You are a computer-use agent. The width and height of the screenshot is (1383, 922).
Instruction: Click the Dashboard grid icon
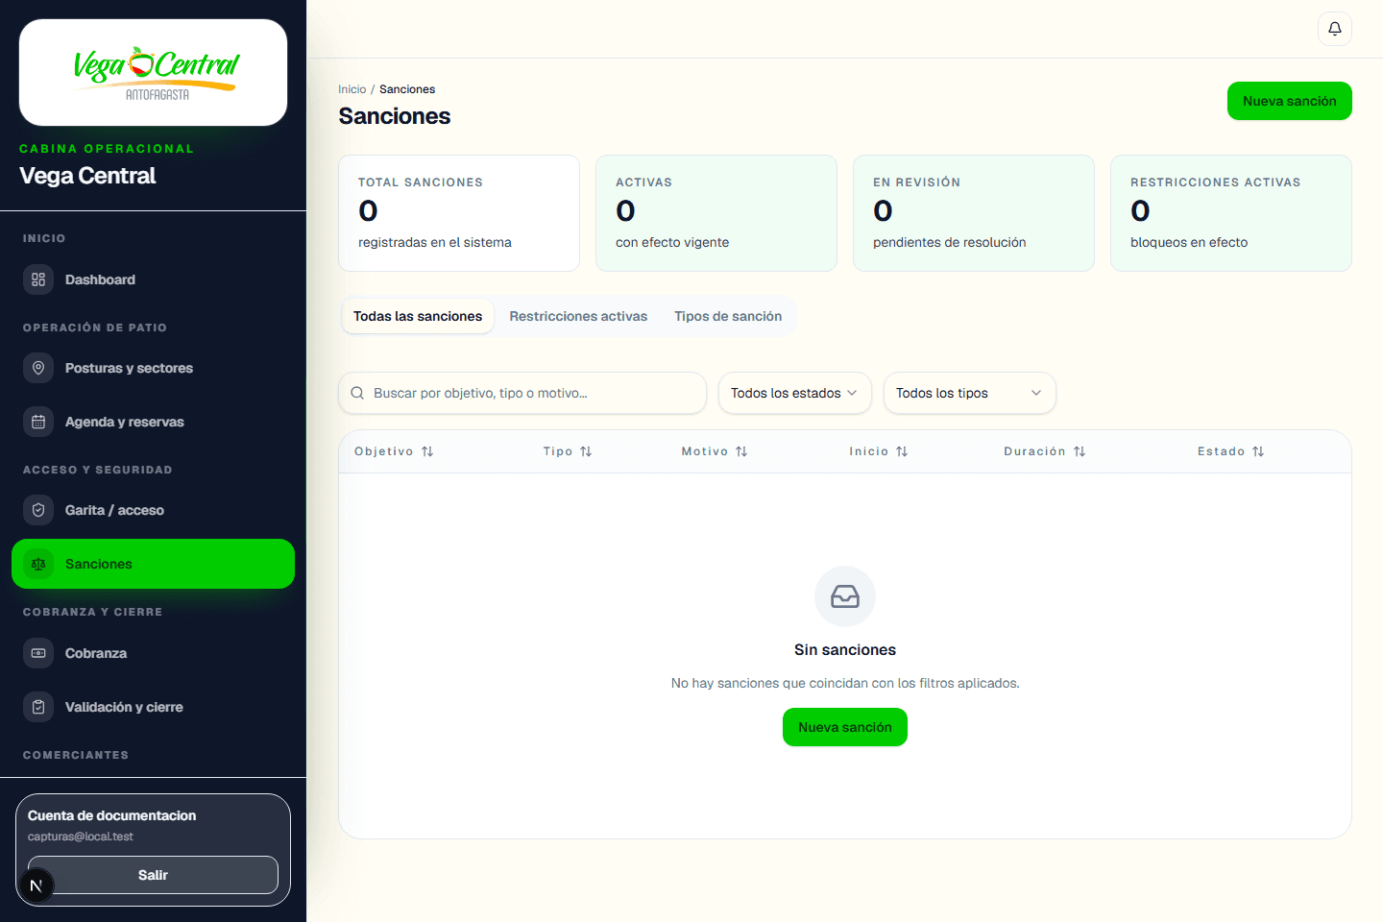(x=38, y=279)
